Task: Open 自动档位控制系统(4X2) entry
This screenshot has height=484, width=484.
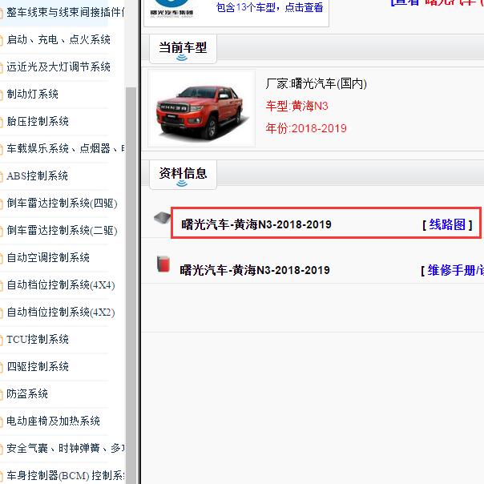Action: [x=61, y=312]
